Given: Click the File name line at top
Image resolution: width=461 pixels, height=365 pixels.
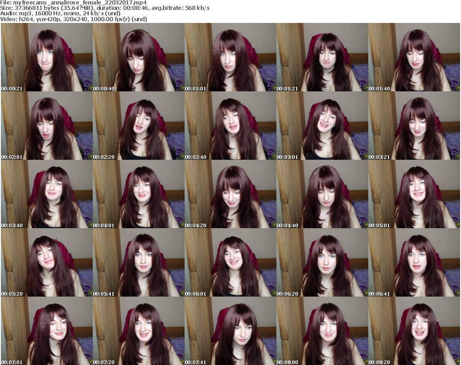Looking at the screenshot, I should click(x=73, y=3).
